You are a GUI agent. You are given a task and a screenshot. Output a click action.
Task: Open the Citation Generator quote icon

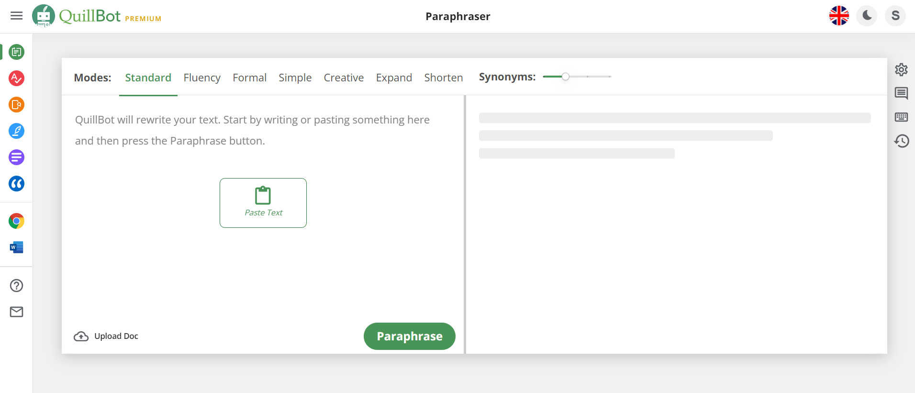coord(16,183)
